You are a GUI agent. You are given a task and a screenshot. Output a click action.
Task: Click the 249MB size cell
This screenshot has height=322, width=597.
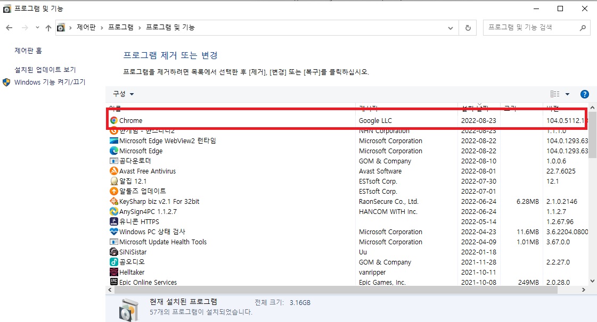click(528, 282)
